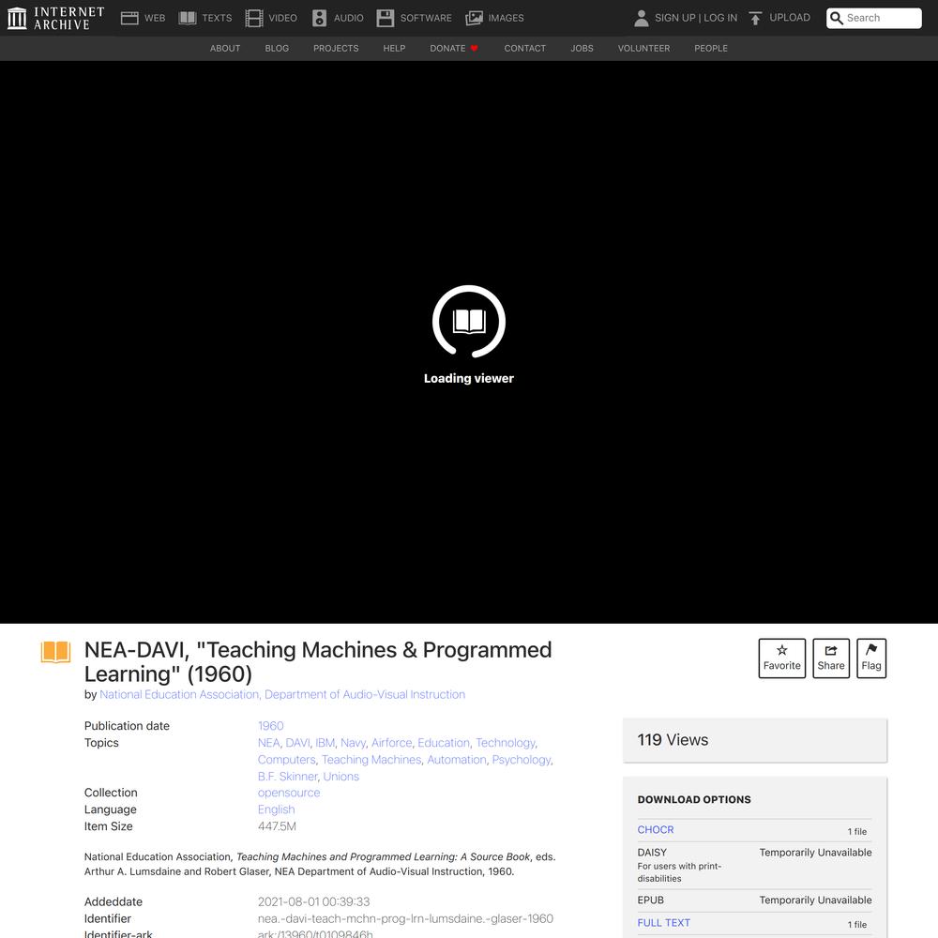Favorite this item with the star button
The width and height of the screenshot is (938, 938).
781,658
